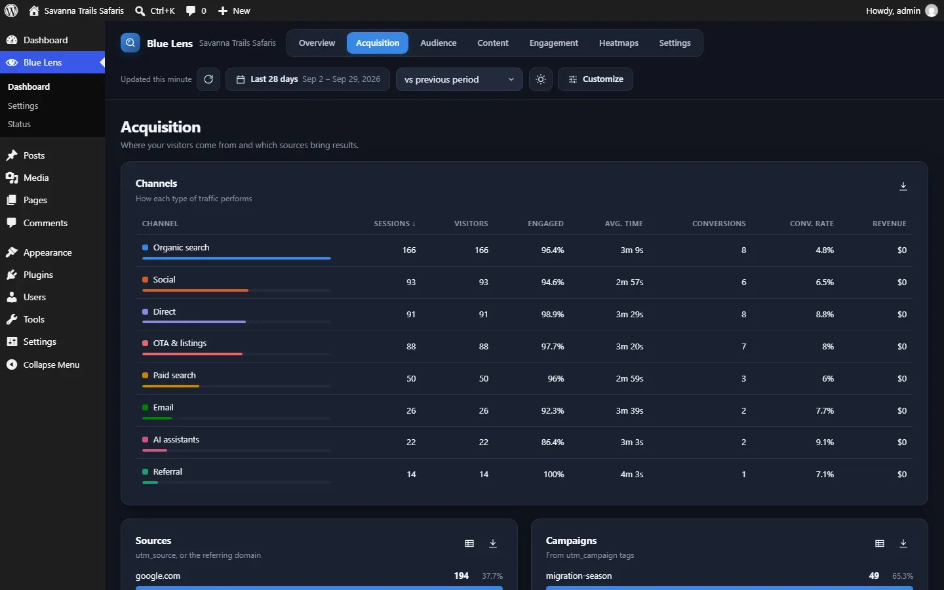
Task: Download the Sources data
Action: pyautogui.click(x=493, y=543)
